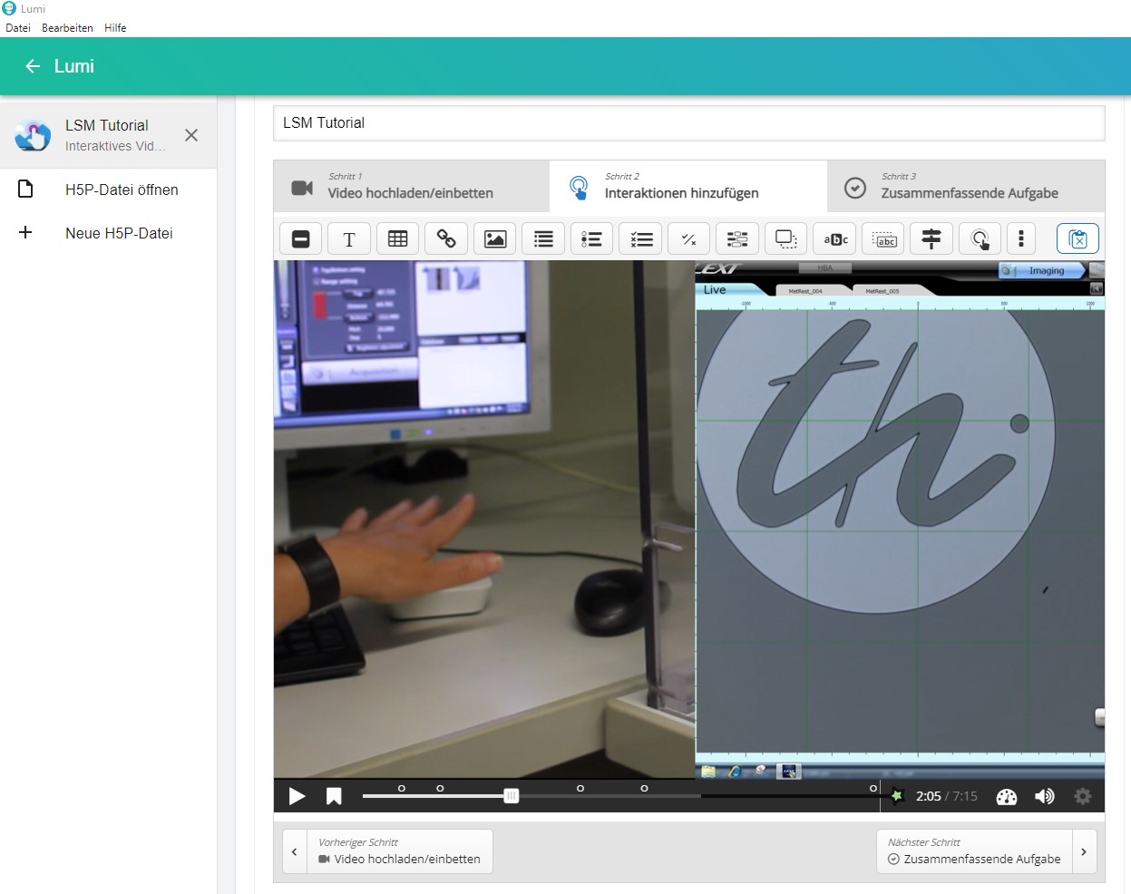Select the Label interaction tool

click(299, 238)
